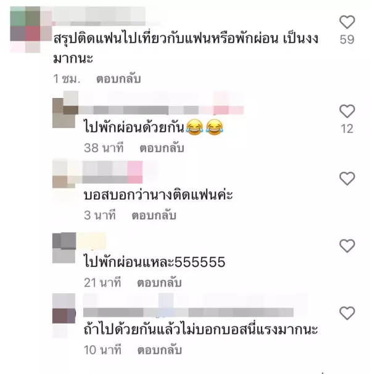
Task: Like the reply with two laughing emojis
Action: tap(347, 111)
